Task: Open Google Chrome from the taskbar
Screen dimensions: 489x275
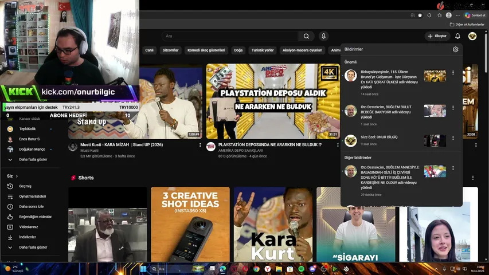Action: click(x=256, y=269)
